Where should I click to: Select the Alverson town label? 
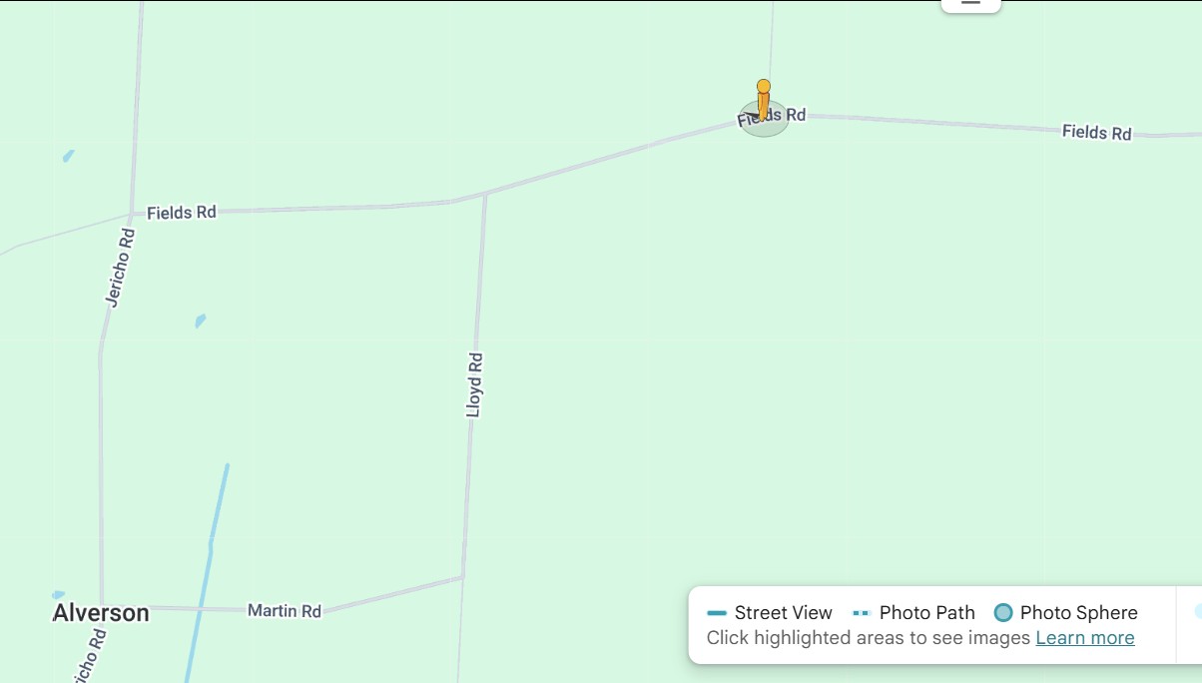pyautogui.click(x=101, y=613)
